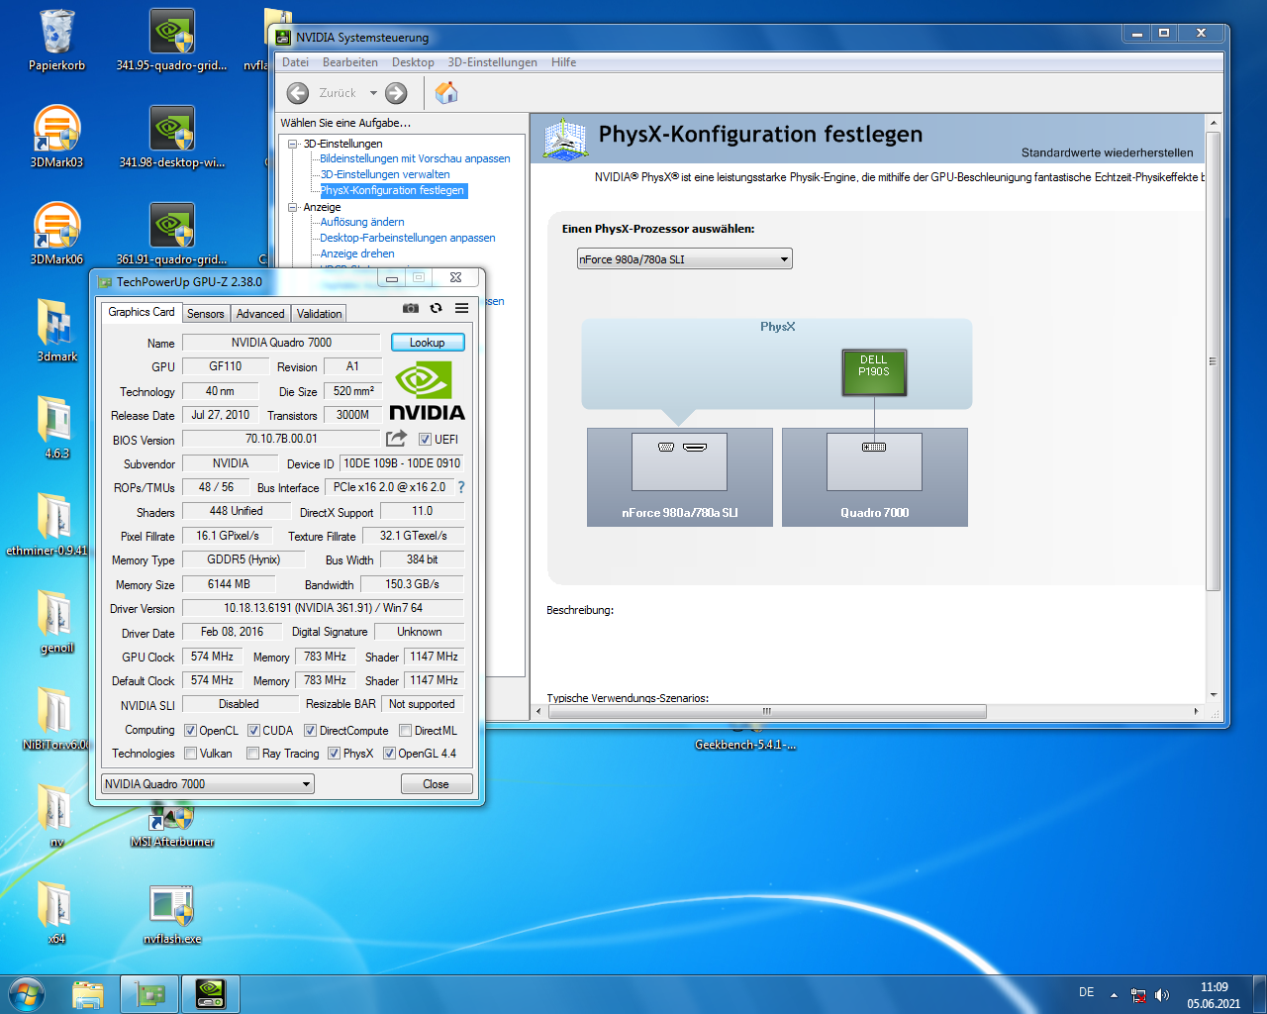Switch to the Sensors tab
Viewport: 1267px width, 1014px height.
click(x=206, y=314)
